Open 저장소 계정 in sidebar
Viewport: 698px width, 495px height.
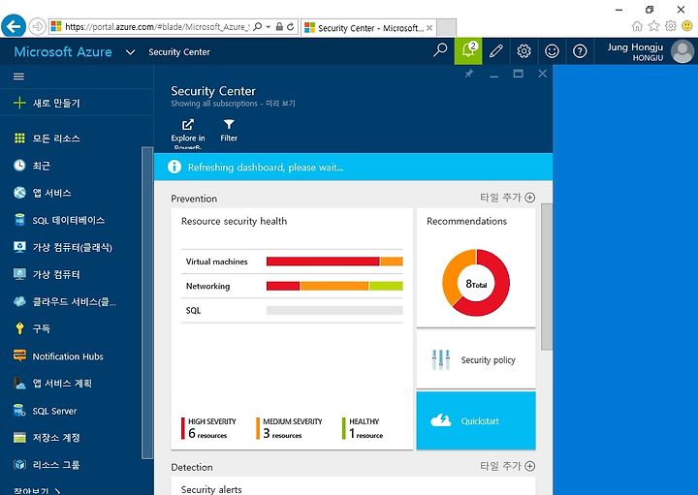pyautogui.click(x=47, y=438)
